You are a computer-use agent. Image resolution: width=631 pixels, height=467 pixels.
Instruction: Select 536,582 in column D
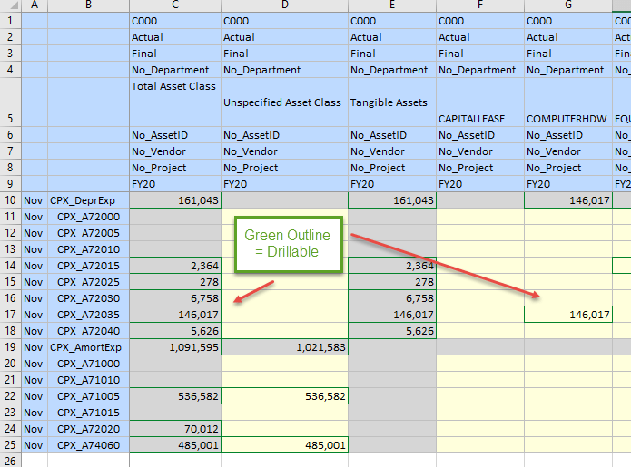tap(284, 396)
